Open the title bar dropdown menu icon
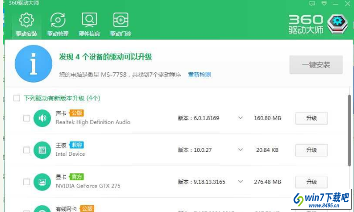The image size is (354, 212). (x=324, y=3)
